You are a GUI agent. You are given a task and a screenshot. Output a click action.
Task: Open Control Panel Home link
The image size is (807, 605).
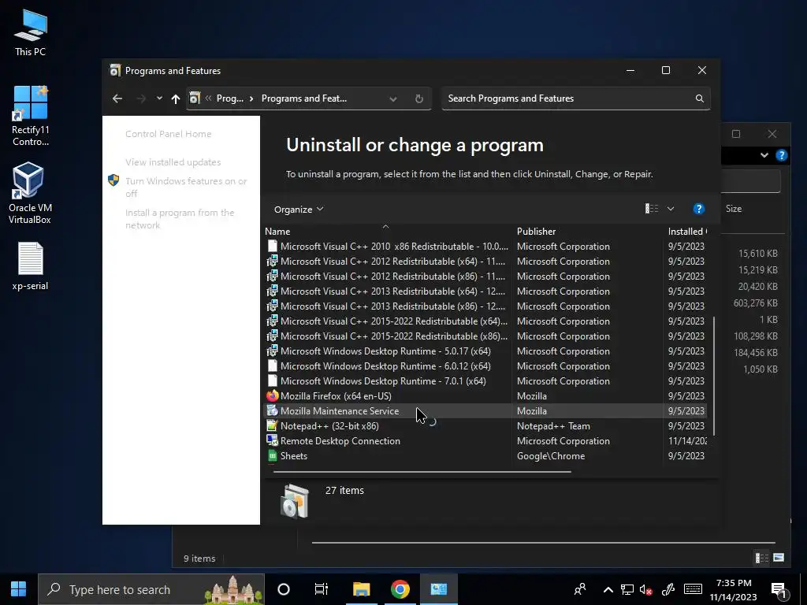point(169,134)
